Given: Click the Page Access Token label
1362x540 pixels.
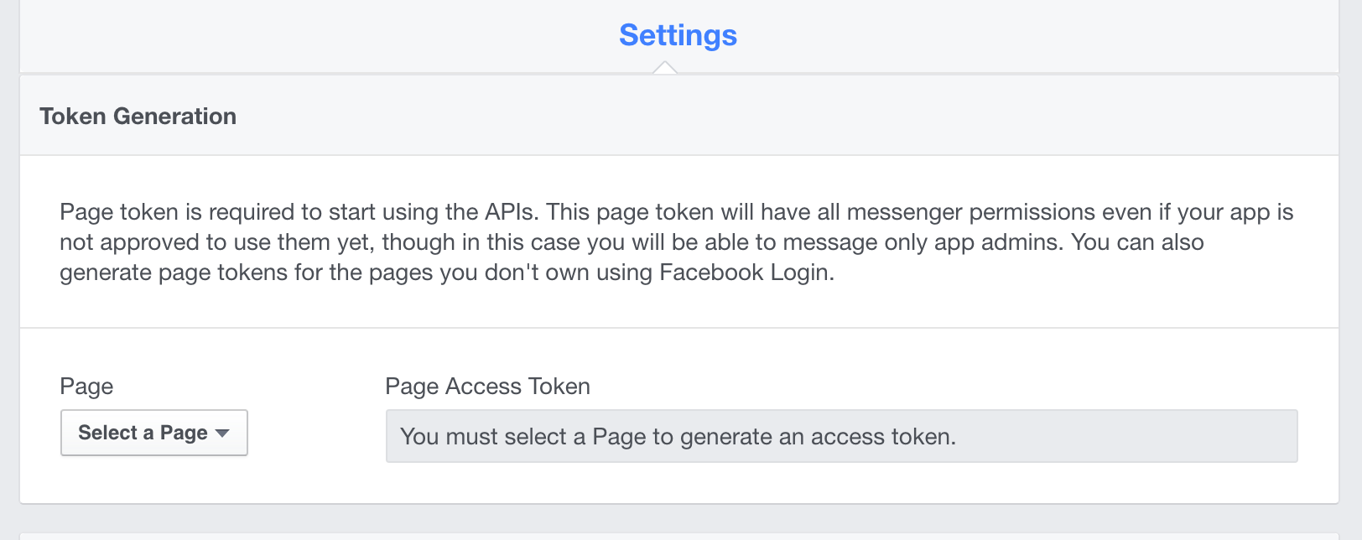Looking at the screenshot, I should 487,387.
